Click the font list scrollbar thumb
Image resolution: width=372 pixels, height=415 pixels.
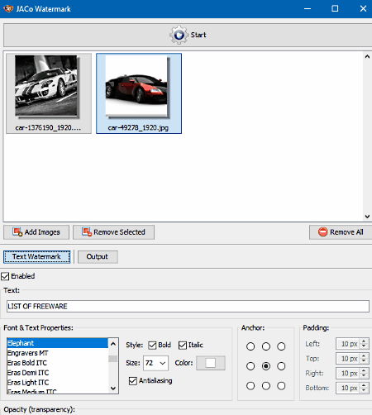tap(113, 359)
